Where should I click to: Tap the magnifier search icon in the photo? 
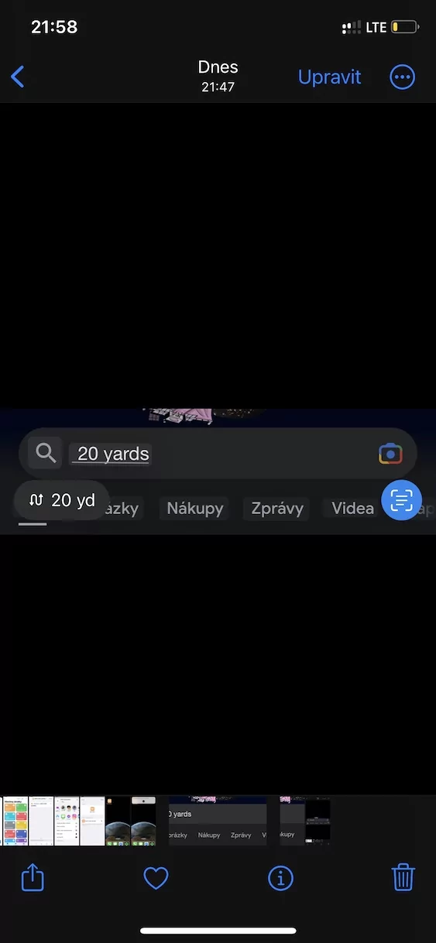46,453
